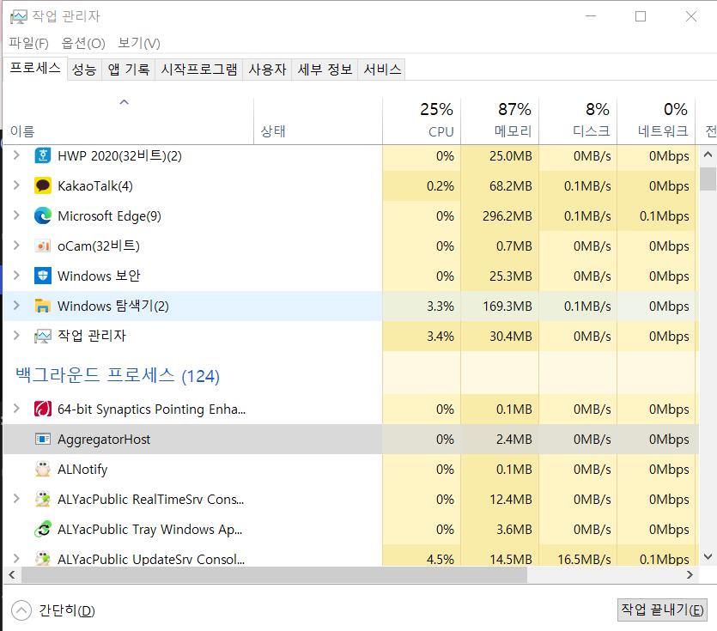
Task: Click the horizontal scrollbar right arrow
Action: coord(690,574)
